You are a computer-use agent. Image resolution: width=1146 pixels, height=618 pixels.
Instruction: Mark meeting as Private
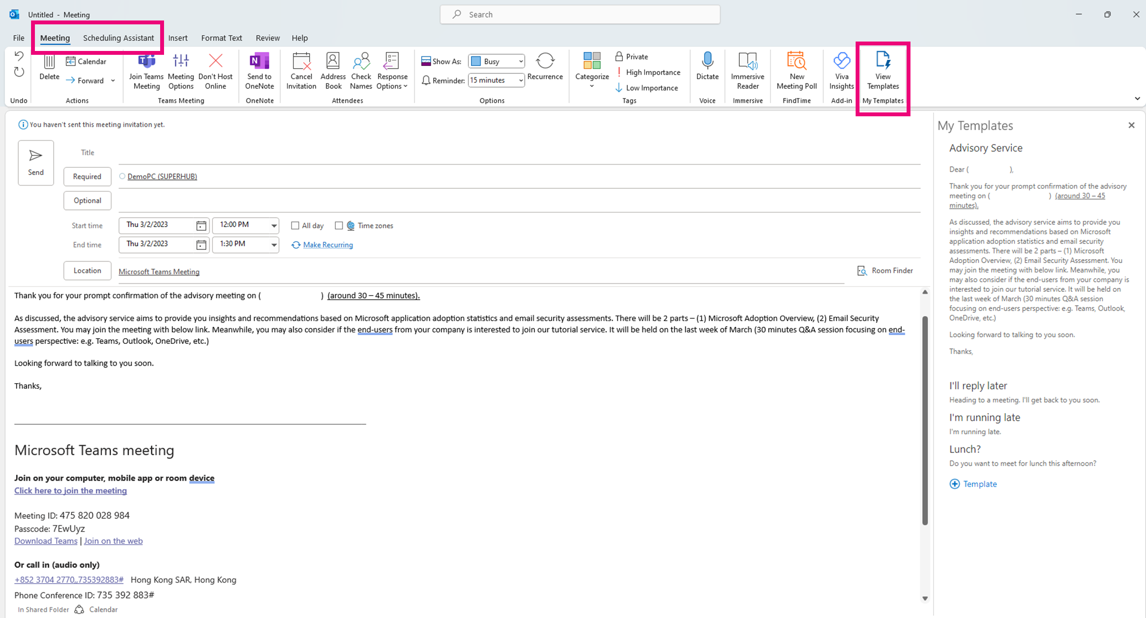click(x=631, y=56)
